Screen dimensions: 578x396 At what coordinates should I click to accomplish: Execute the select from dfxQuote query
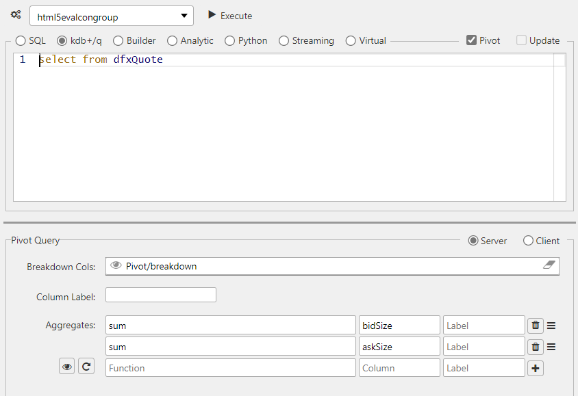tap(229, 15)
